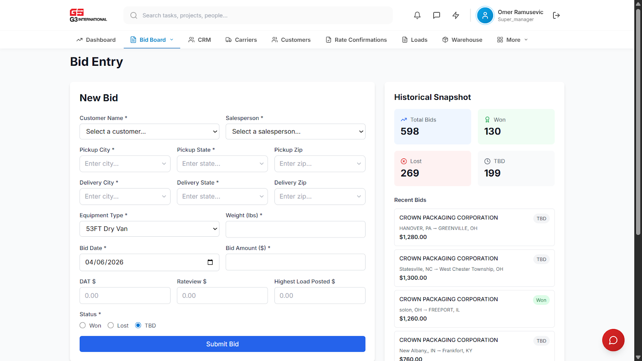This screenshot has width=642, height=361.
Task: Select the Lost status radio button
Action: click(111, 325)
